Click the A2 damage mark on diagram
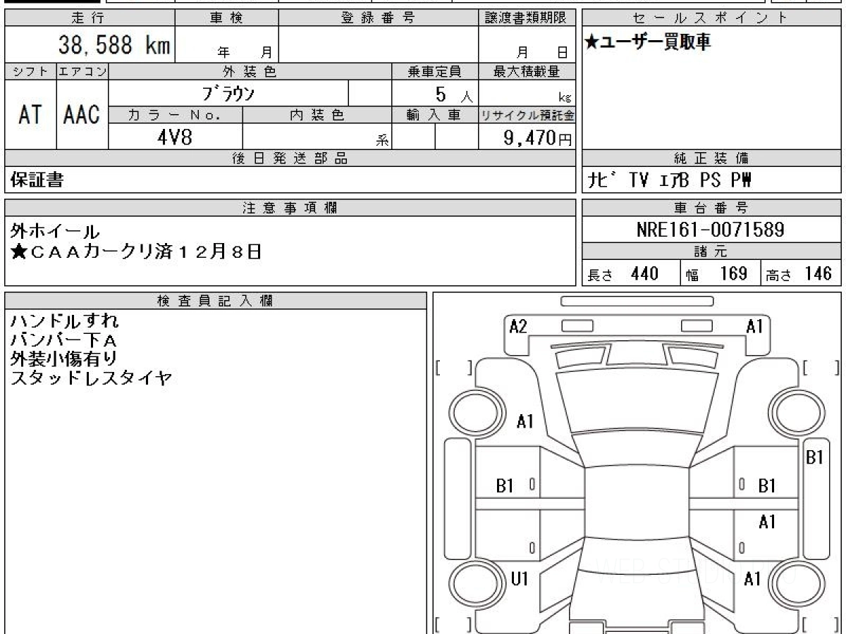Viewport: 846px width, 634px height. tap(518, 326)
